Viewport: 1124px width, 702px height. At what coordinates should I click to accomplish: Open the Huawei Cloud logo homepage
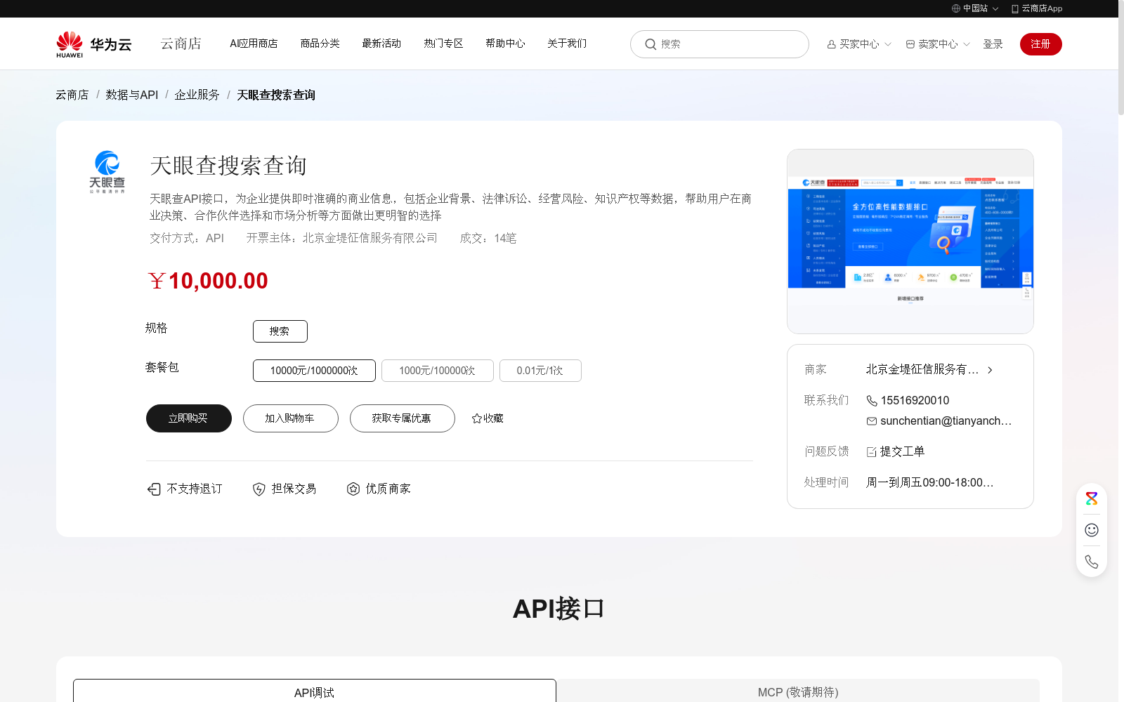tap(94, 44)
